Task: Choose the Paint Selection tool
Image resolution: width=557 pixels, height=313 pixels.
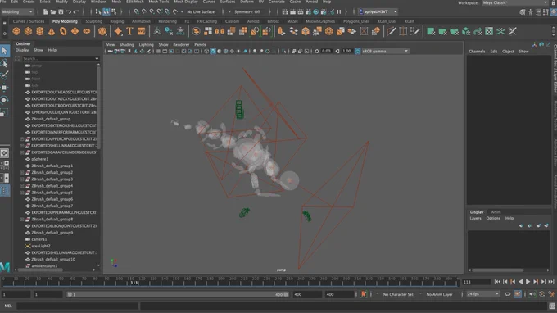Action: click(5, 75)
